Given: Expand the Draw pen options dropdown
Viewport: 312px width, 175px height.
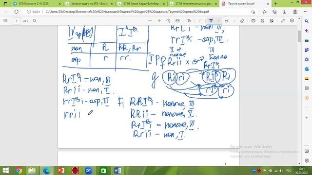Looking at the screenshot, I should coord(218,20).
